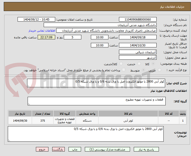Click the کولر آبی item name cell
This screenshot has width=191, height=156.
pos(128,121)
